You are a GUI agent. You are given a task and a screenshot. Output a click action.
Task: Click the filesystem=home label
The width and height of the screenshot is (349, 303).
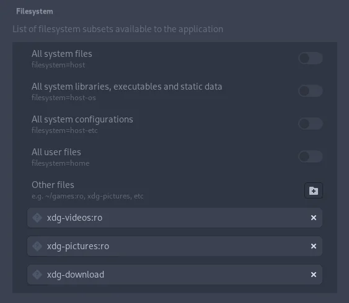(61, 163)
